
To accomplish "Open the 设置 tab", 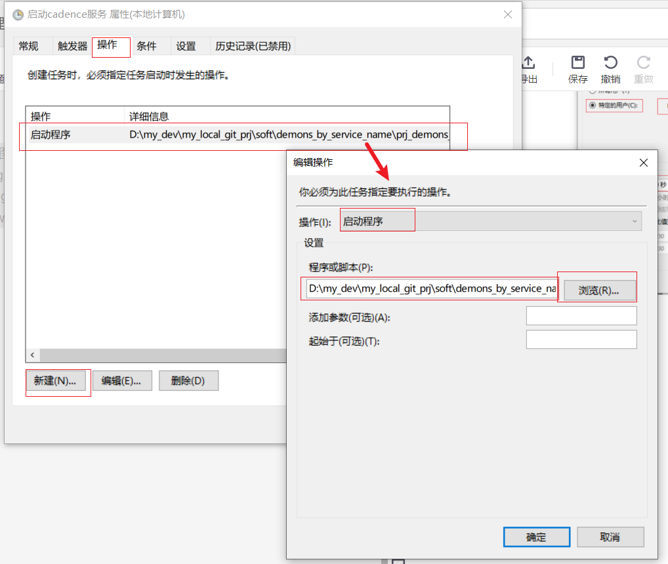I will 186,46.
